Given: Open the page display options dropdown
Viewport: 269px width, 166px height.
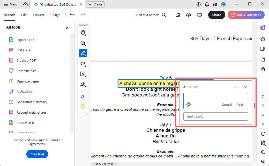Looking at the screenshot, I should point(263,143).
